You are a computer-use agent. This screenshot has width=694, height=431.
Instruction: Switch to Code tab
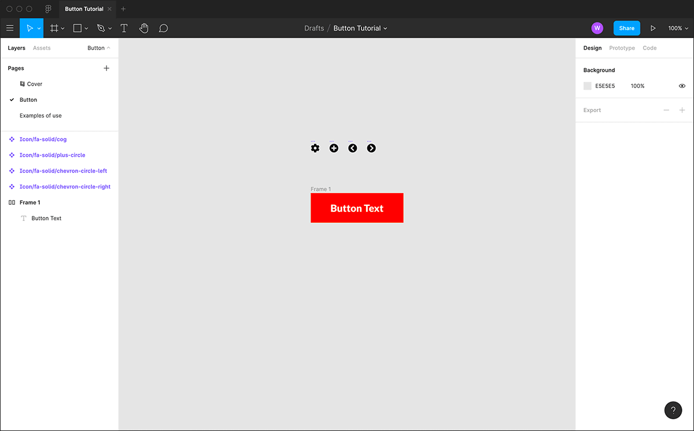pyautogui.click(x=649, y=48)
